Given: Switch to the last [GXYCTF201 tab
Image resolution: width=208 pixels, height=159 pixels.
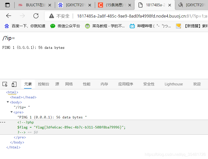Looking at the screenshot, I should 192,5.
